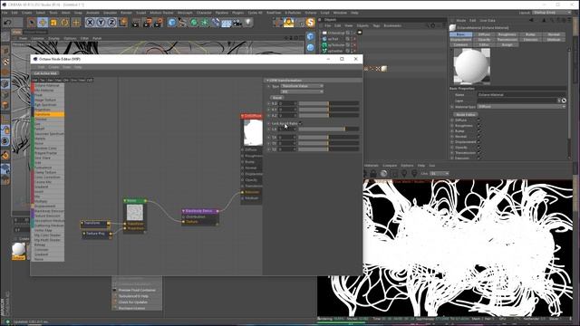Click the upper blue cube icon beside viewport
This screenshot has width=580, height=326.
coord(310,36)
